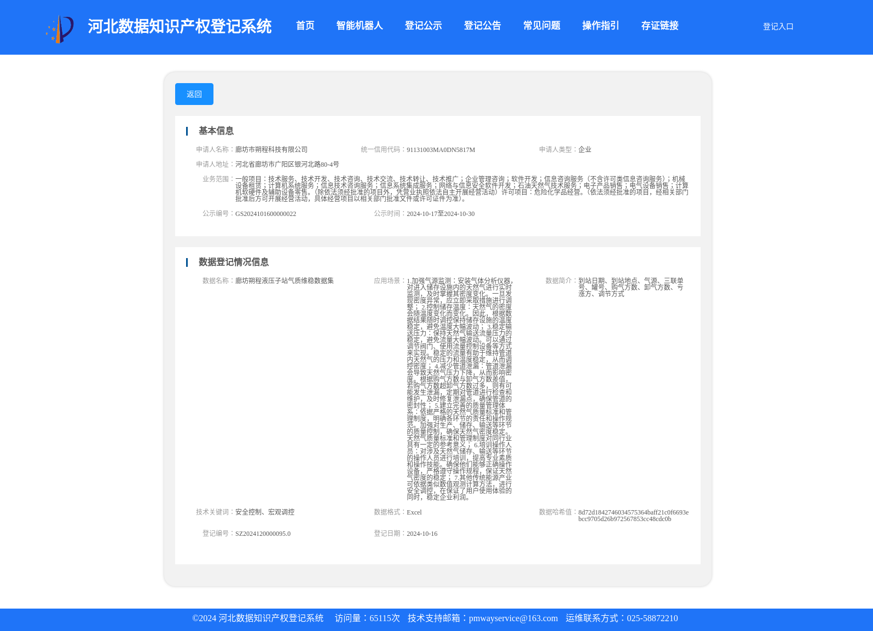Open the 首页 menu item

[x=305, y=26]
